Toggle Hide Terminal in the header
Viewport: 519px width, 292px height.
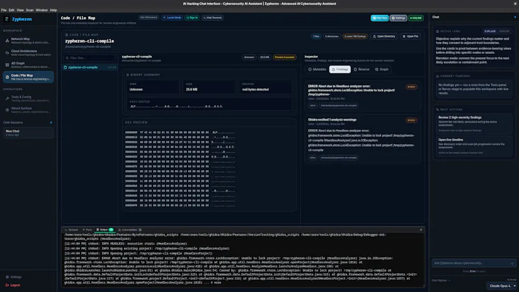point(213,18)
